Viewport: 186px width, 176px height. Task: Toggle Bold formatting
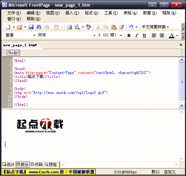point(129,35)
